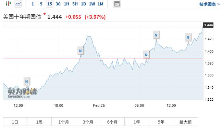Select the 1日 range tab
This screenshot has width=222, height=129.
pos(15,122)
